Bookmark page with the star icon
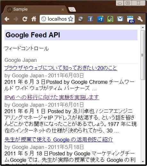The width and height of the screenshot is (147, 166). [x=70, y=19]
